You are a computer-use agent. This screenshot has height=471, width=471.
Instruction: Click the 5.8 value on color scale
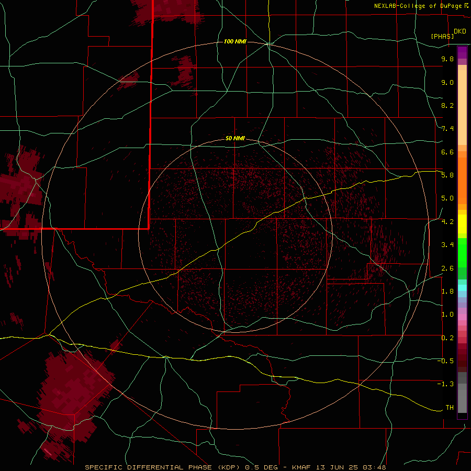coord(447,175)
